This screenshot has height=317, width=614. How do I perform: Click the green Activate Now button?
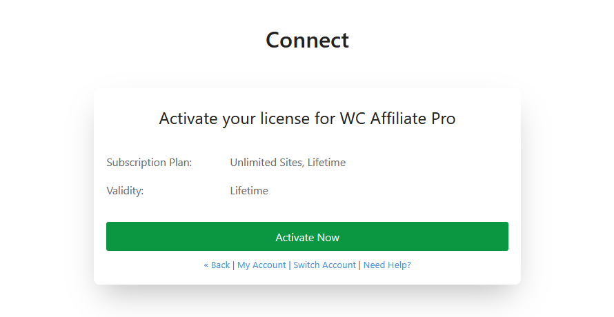tap(307, 236)
